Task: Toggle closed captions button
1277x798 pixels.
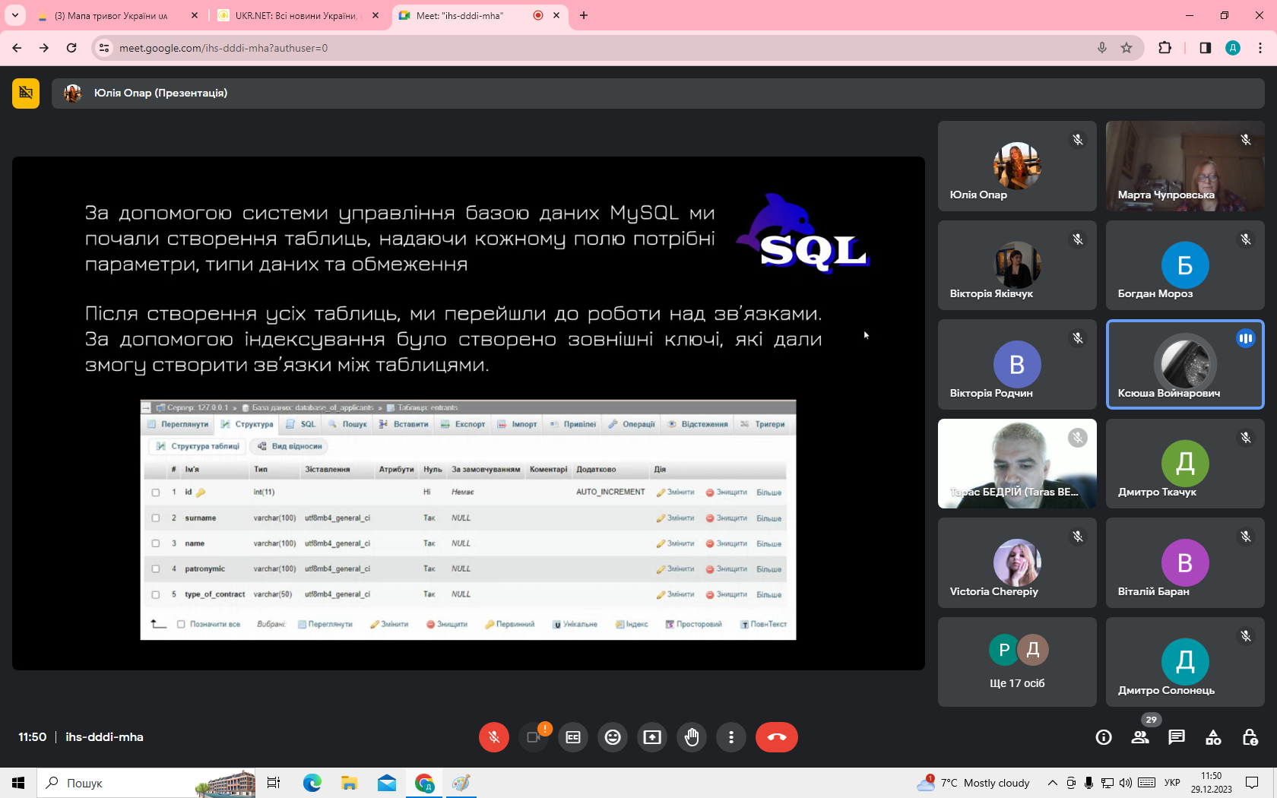Action: click(573, 737)
